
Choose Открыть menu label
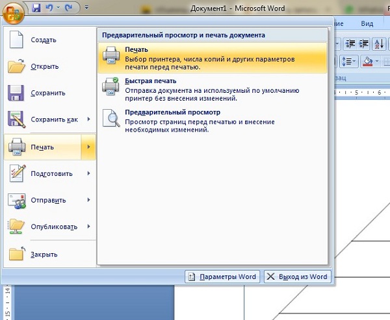(x=45, y=66)
